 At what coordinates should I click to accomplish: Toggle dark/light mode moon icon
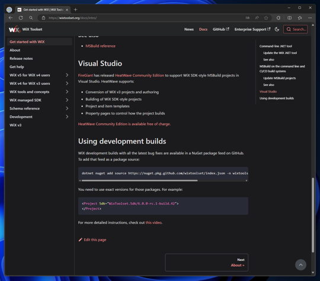[277, 29]
